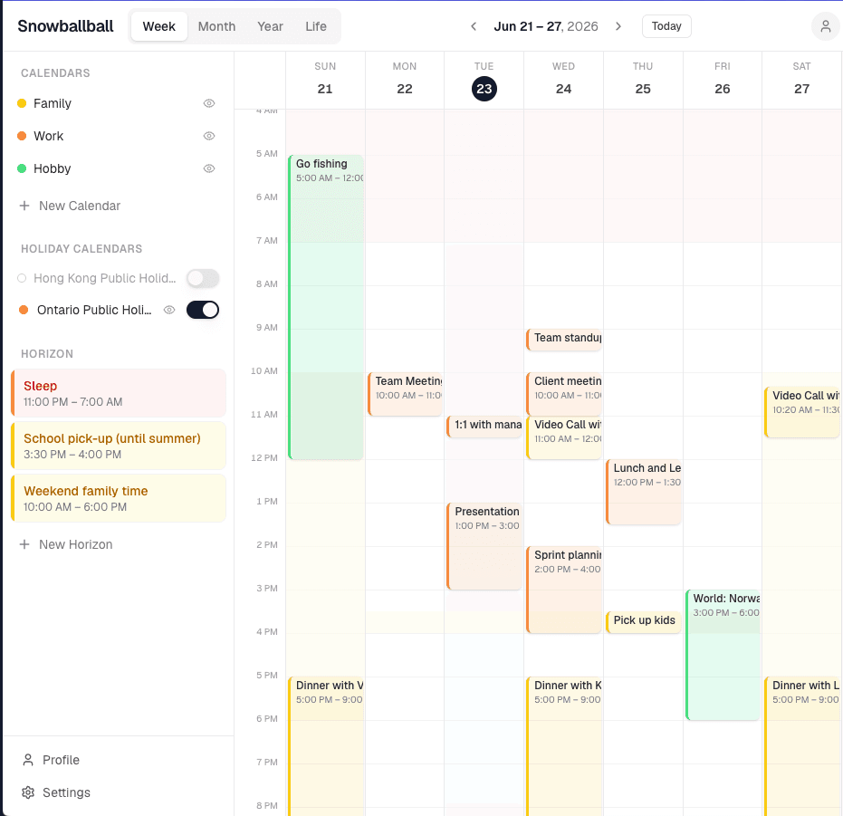Click Ontario Public Holidays label

click(94, 310)
